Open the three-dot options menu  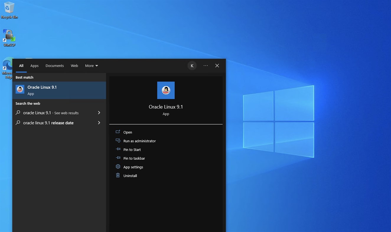pos(206,66)
